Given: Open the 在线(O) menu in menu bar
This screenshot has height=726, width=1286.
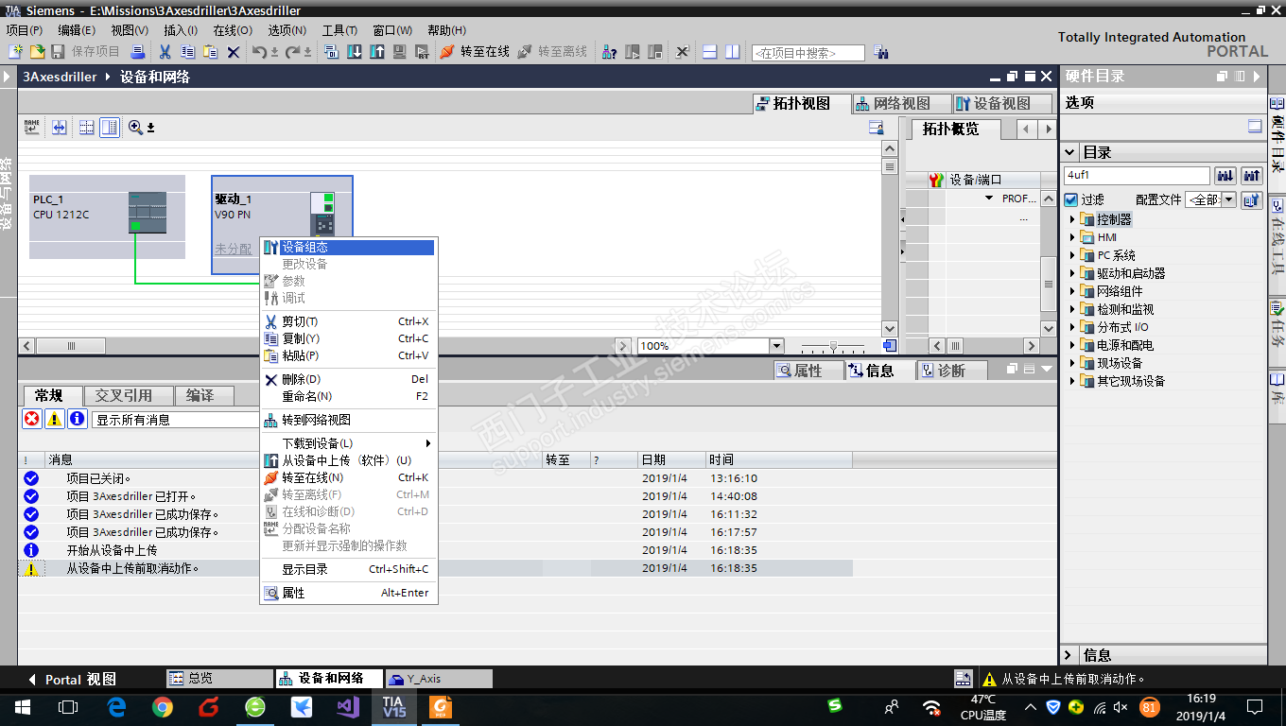Looking at the screenshot, I should tap(233, 30).
